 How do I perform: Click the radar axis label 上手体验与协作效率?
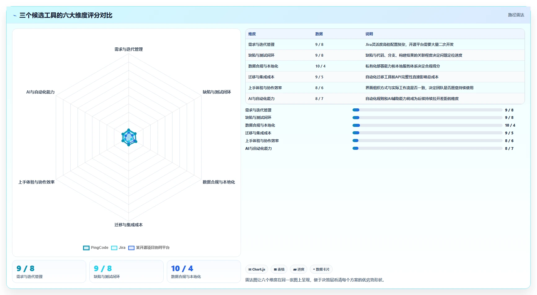pyautogui.click(x=37, y=182)
